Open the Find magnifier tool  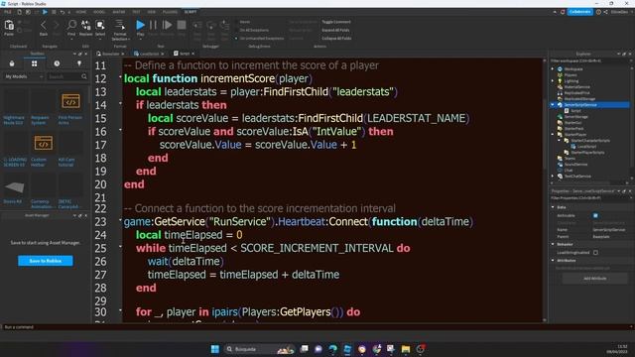pos(71,25)
